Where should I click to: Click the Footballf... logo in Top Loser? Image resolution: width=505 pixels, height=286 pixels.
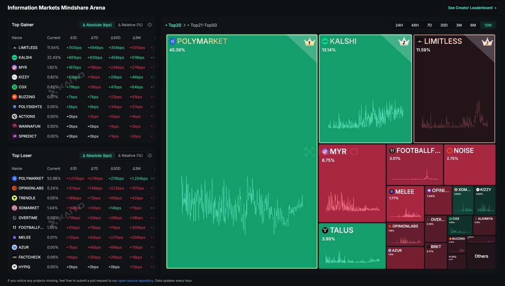click(14, 227)
